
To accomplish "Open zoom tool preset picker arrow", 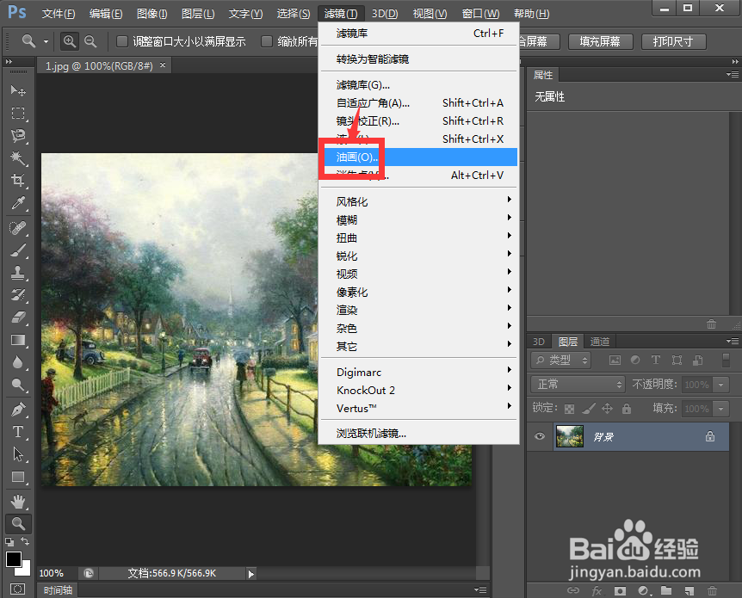I will click(46, 41).
